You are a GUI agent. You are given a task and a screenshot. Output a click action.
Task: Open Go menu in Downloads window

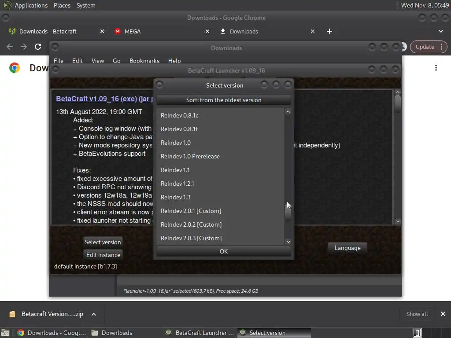coord(116,61)
